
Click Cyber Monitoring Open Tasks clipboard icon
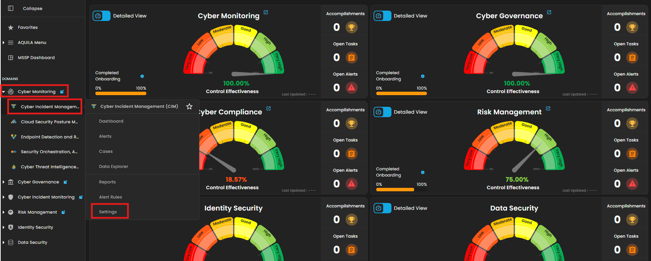351,57
